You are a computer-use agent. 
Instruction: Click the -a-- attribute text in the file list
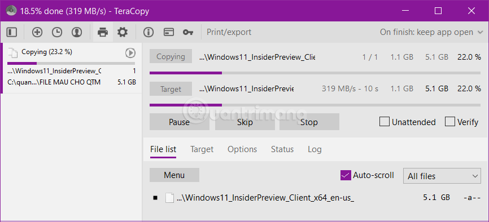[x=472, y=198]
